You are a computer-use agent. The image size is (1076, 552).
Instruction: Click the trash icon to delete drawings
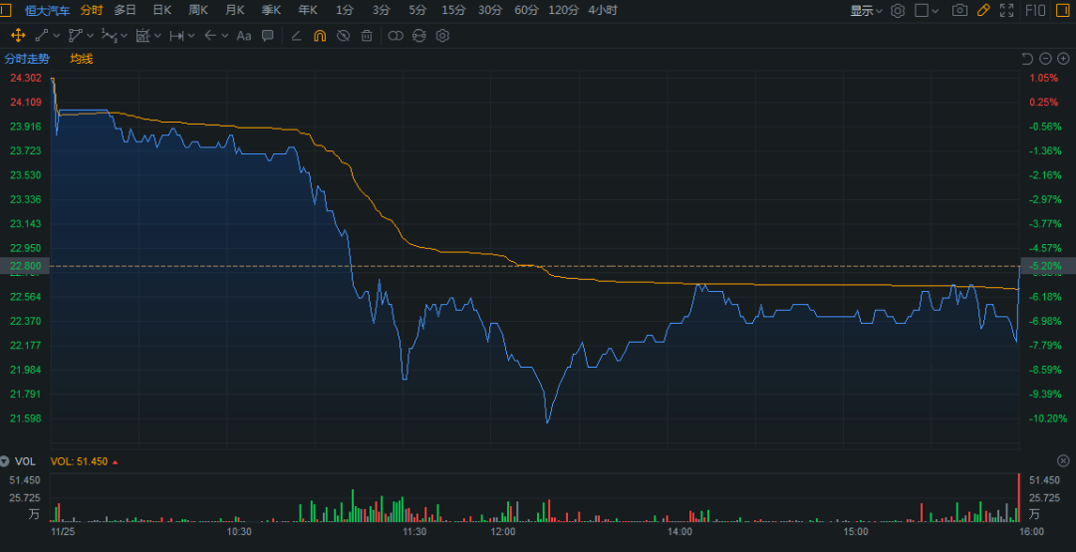coord(367,36)
